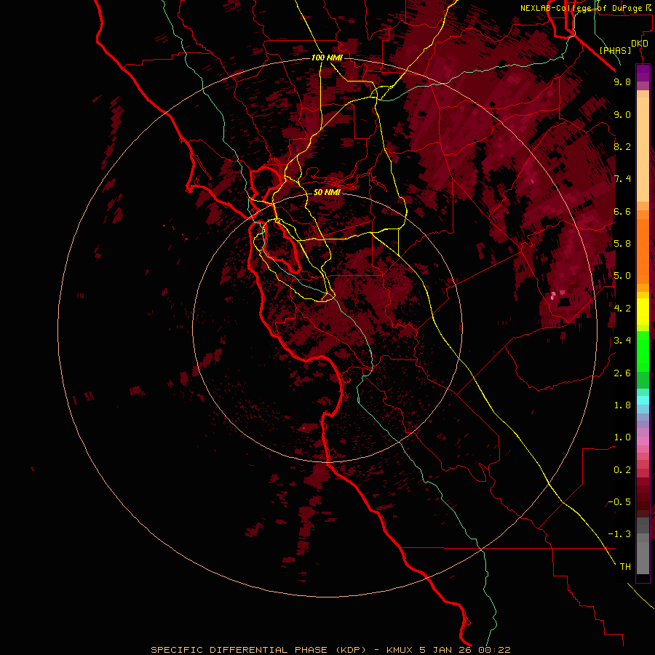Viewport: 655px width, 655px height.
Task: Click the 50 NMI range ring label
Action: point(327,192)
